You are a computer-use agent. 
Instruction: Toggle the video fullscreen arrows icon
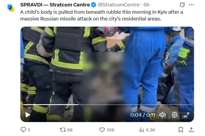click(186, 115)
